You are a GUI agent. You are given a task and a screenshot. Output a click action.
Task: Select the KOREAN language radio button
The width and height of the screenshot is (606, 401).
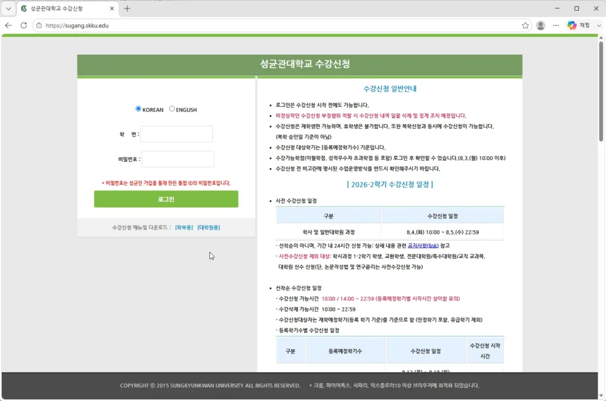pos(138,109)
